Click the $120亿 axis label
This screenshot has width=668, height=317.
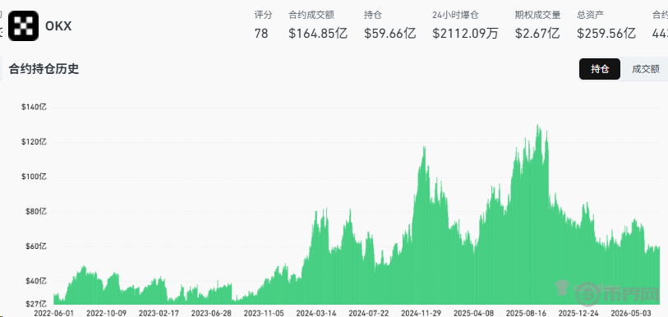tap(34, 142)
